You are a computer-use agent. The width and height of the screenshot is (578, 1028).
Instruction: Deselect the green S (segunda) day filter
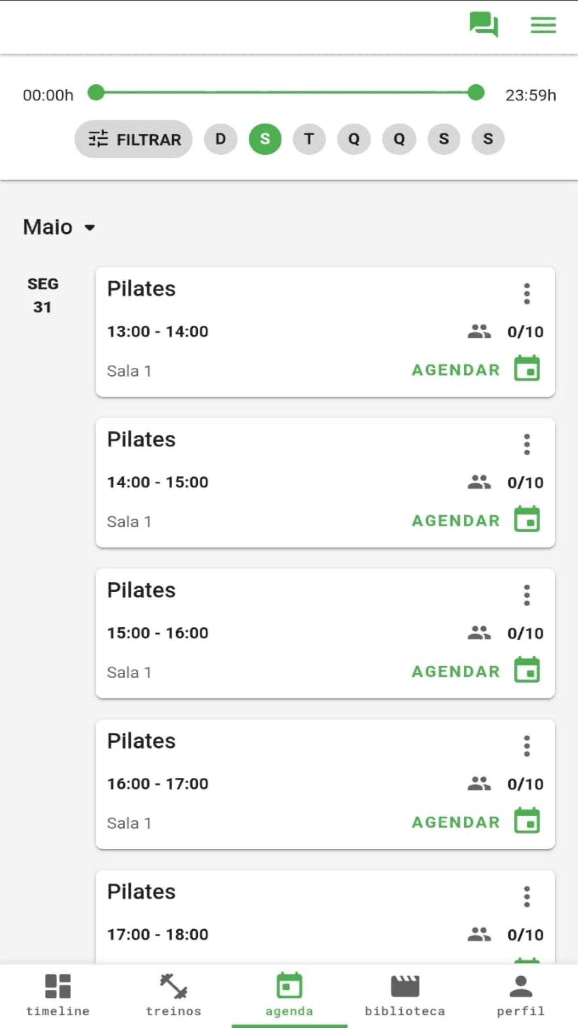tap(265, 139)
